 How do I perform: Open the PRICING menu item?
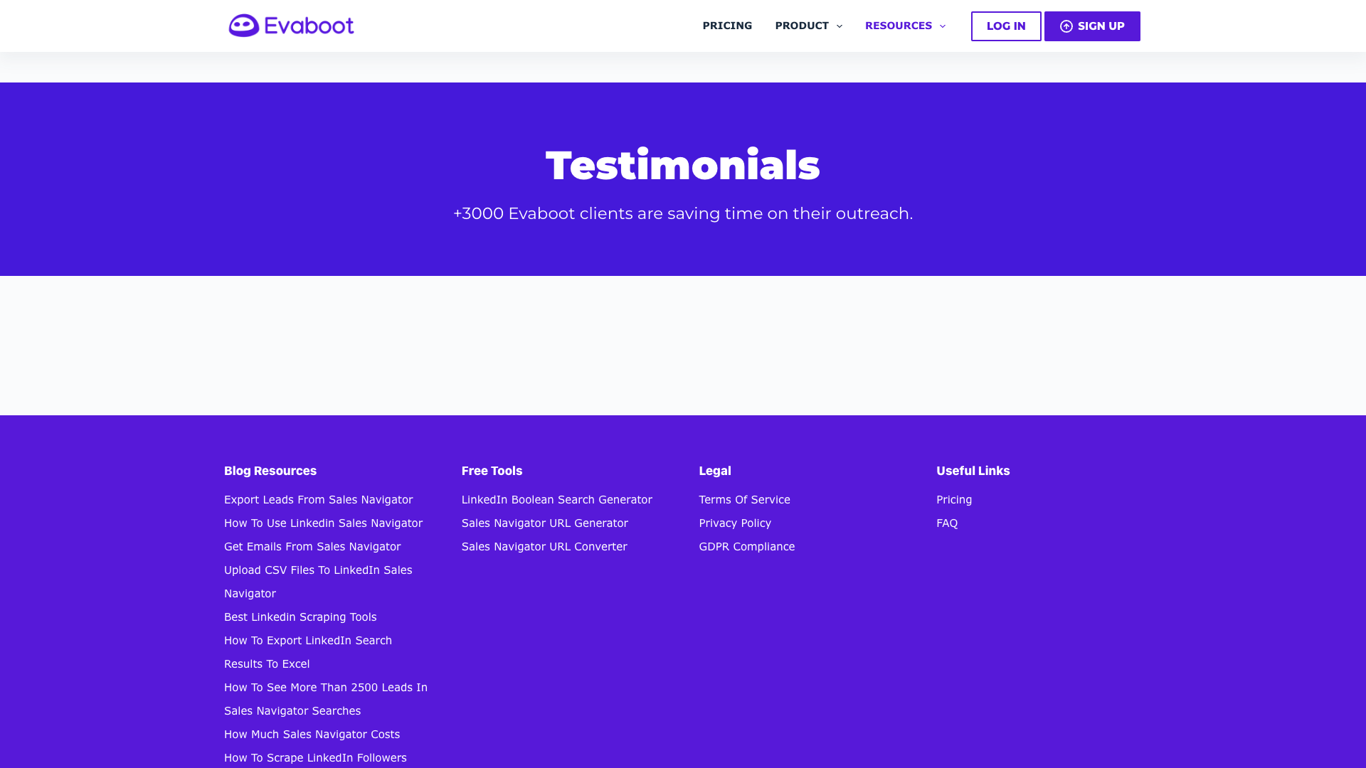[727, 26]
